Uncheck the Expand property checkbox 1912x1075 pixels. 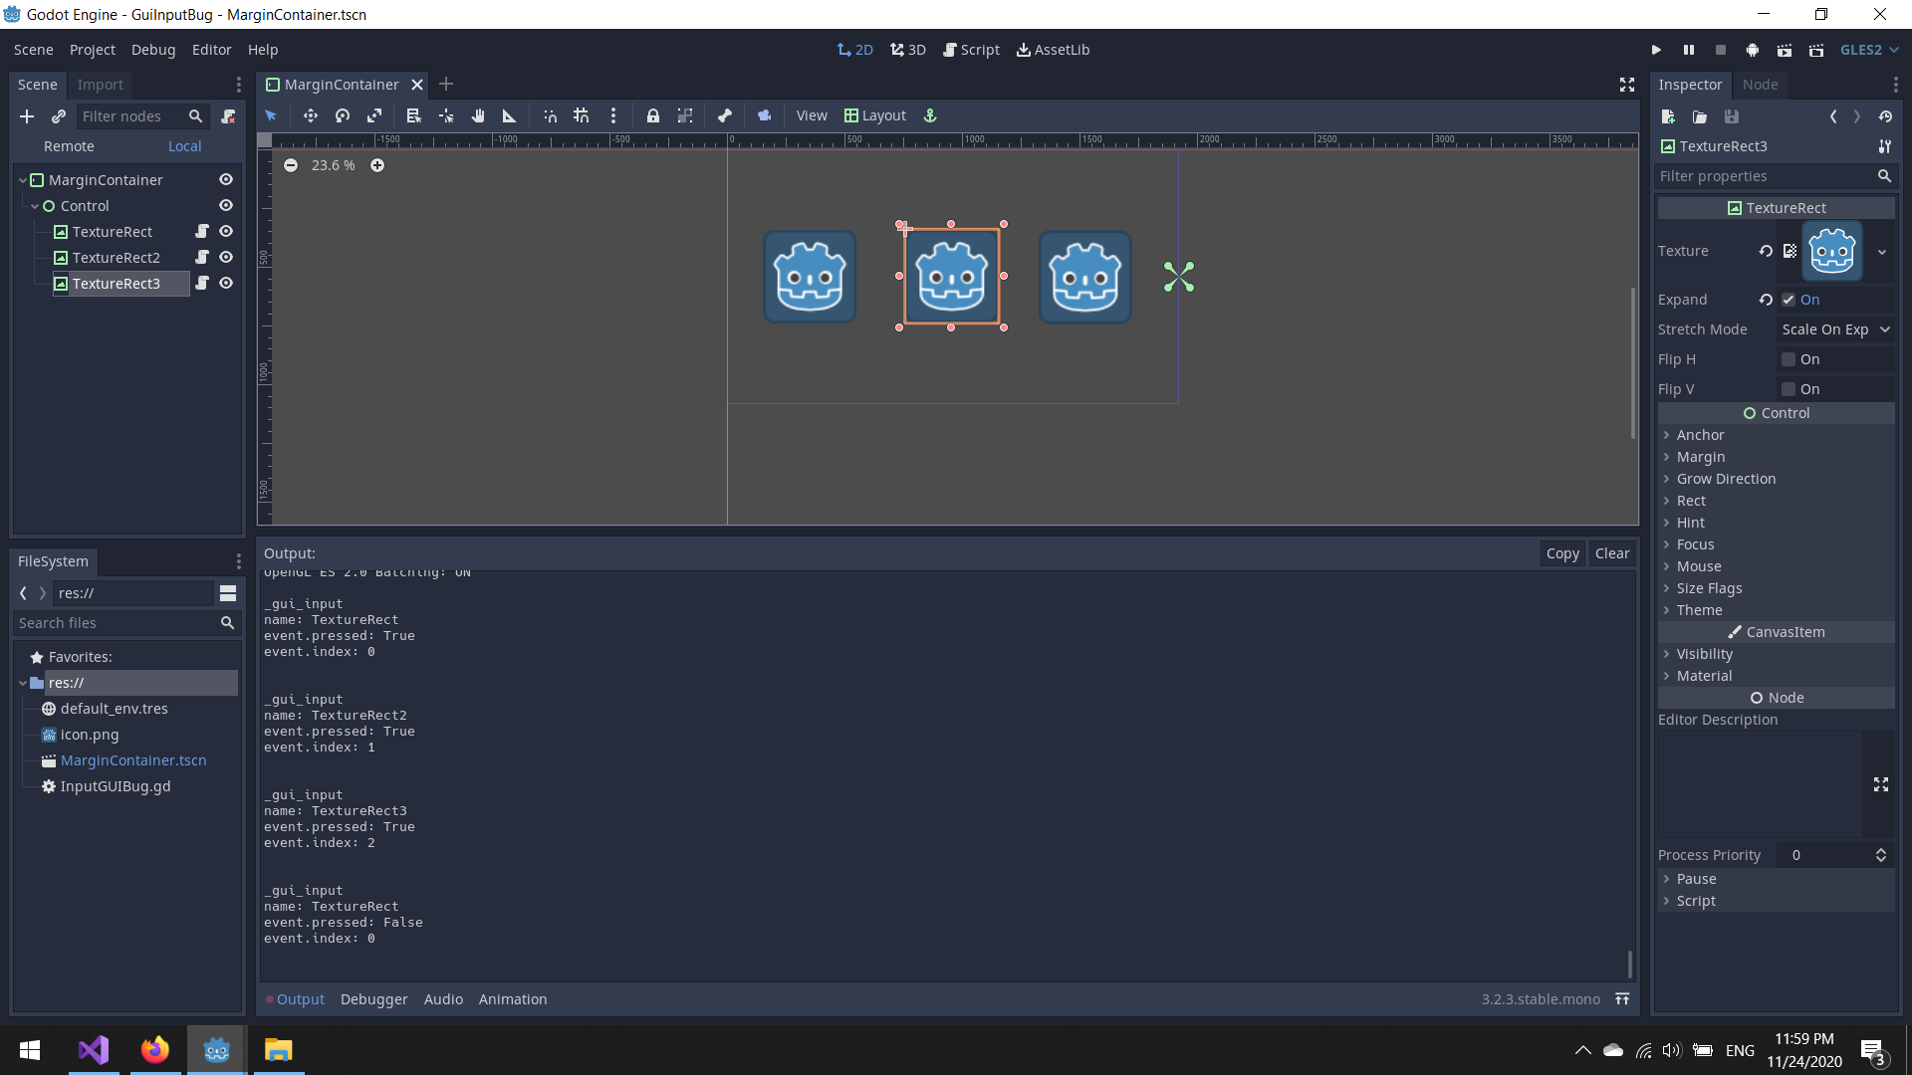tap(1789, 299)
